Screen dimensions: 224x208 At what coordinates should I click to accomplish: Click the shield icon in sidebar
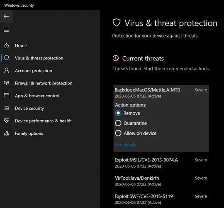pos(6,58)
